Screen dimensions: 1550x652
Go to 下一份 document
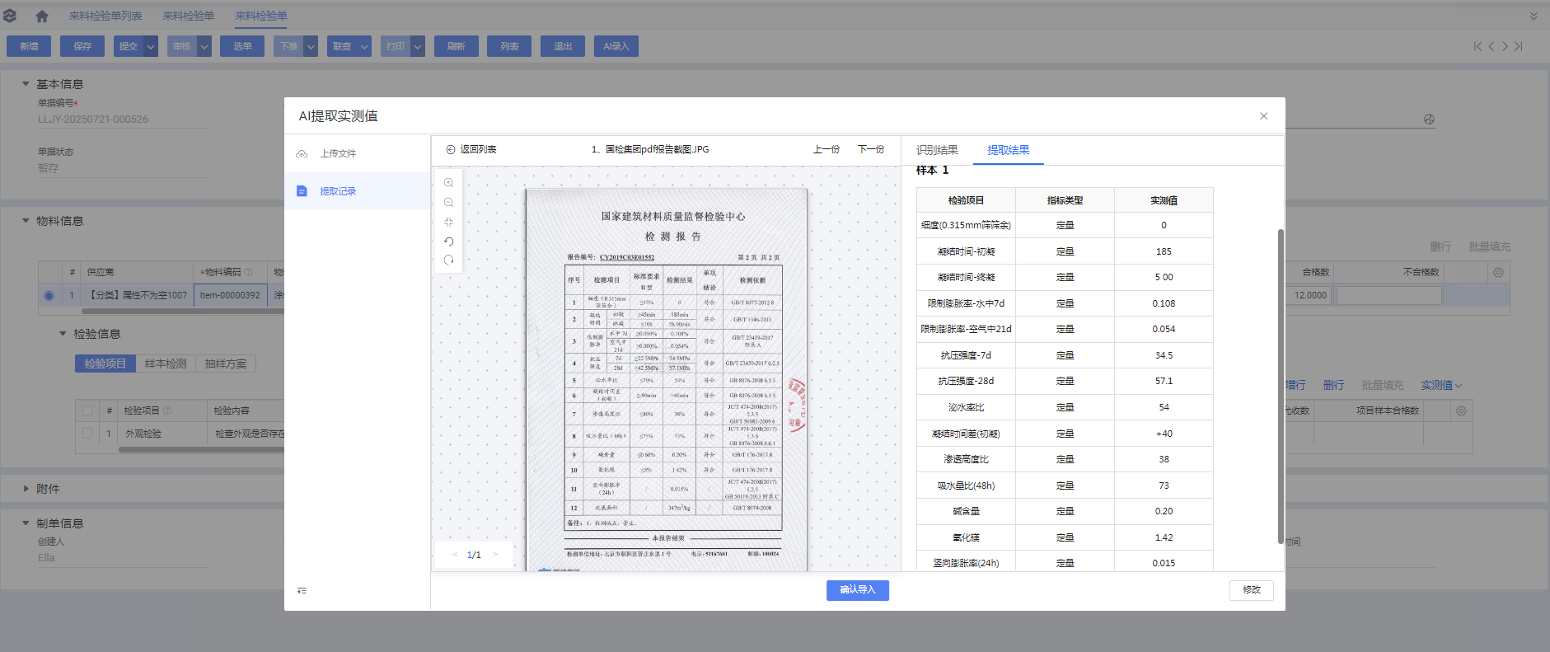click(871, 149)
